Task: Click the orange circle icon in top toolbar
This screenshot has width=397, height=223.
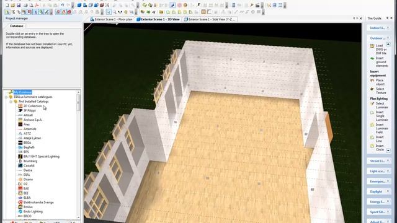Action: point(185,5)
